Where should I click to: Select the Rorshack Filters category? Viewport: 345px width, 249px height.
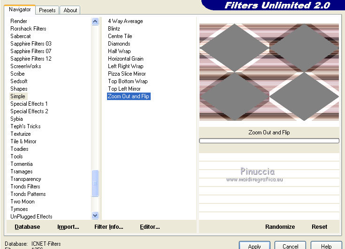pyautogui.click(x=28, y=29)
